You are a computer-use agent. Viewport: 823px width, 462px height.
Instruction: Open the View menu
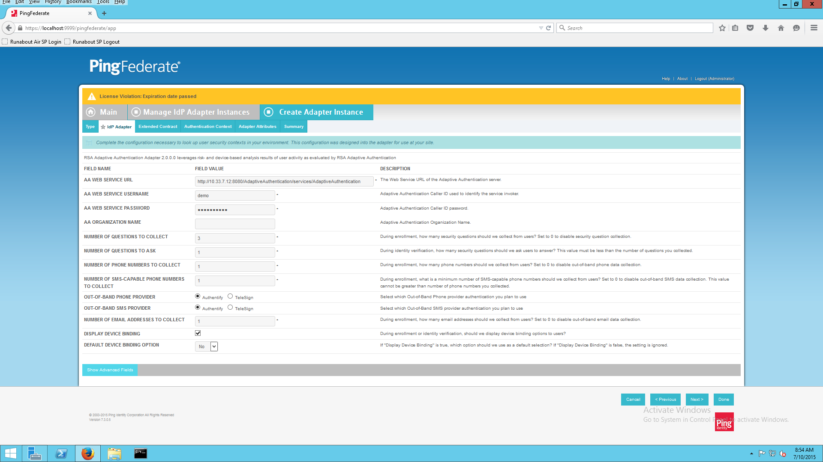(x=34, y=2)
